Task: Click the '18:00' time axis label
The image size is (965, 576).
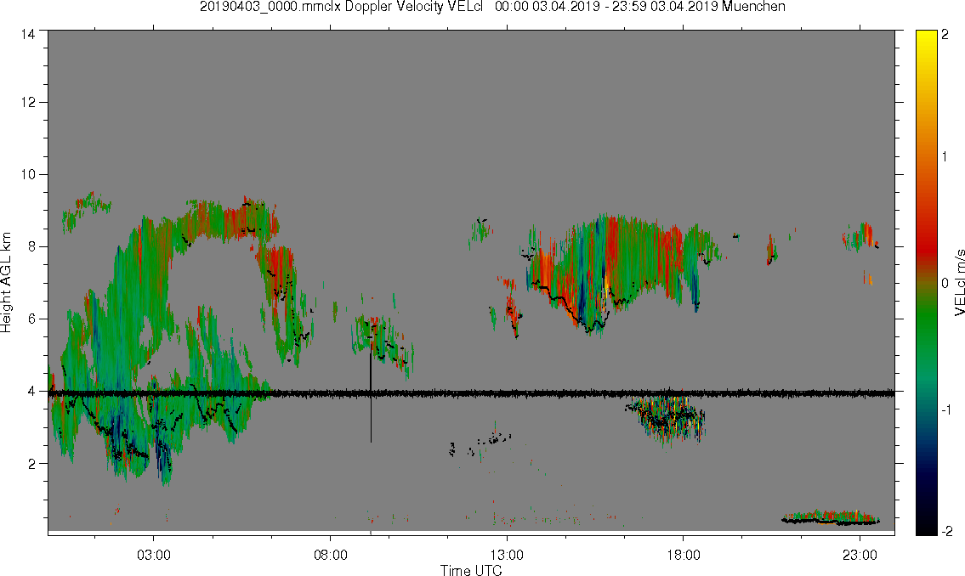Action: click(684, 555)
